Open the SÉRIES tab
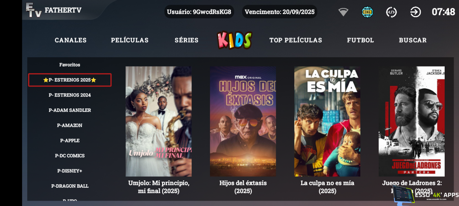The height and width of the screenshot is (206, 459). click(186, 40)
